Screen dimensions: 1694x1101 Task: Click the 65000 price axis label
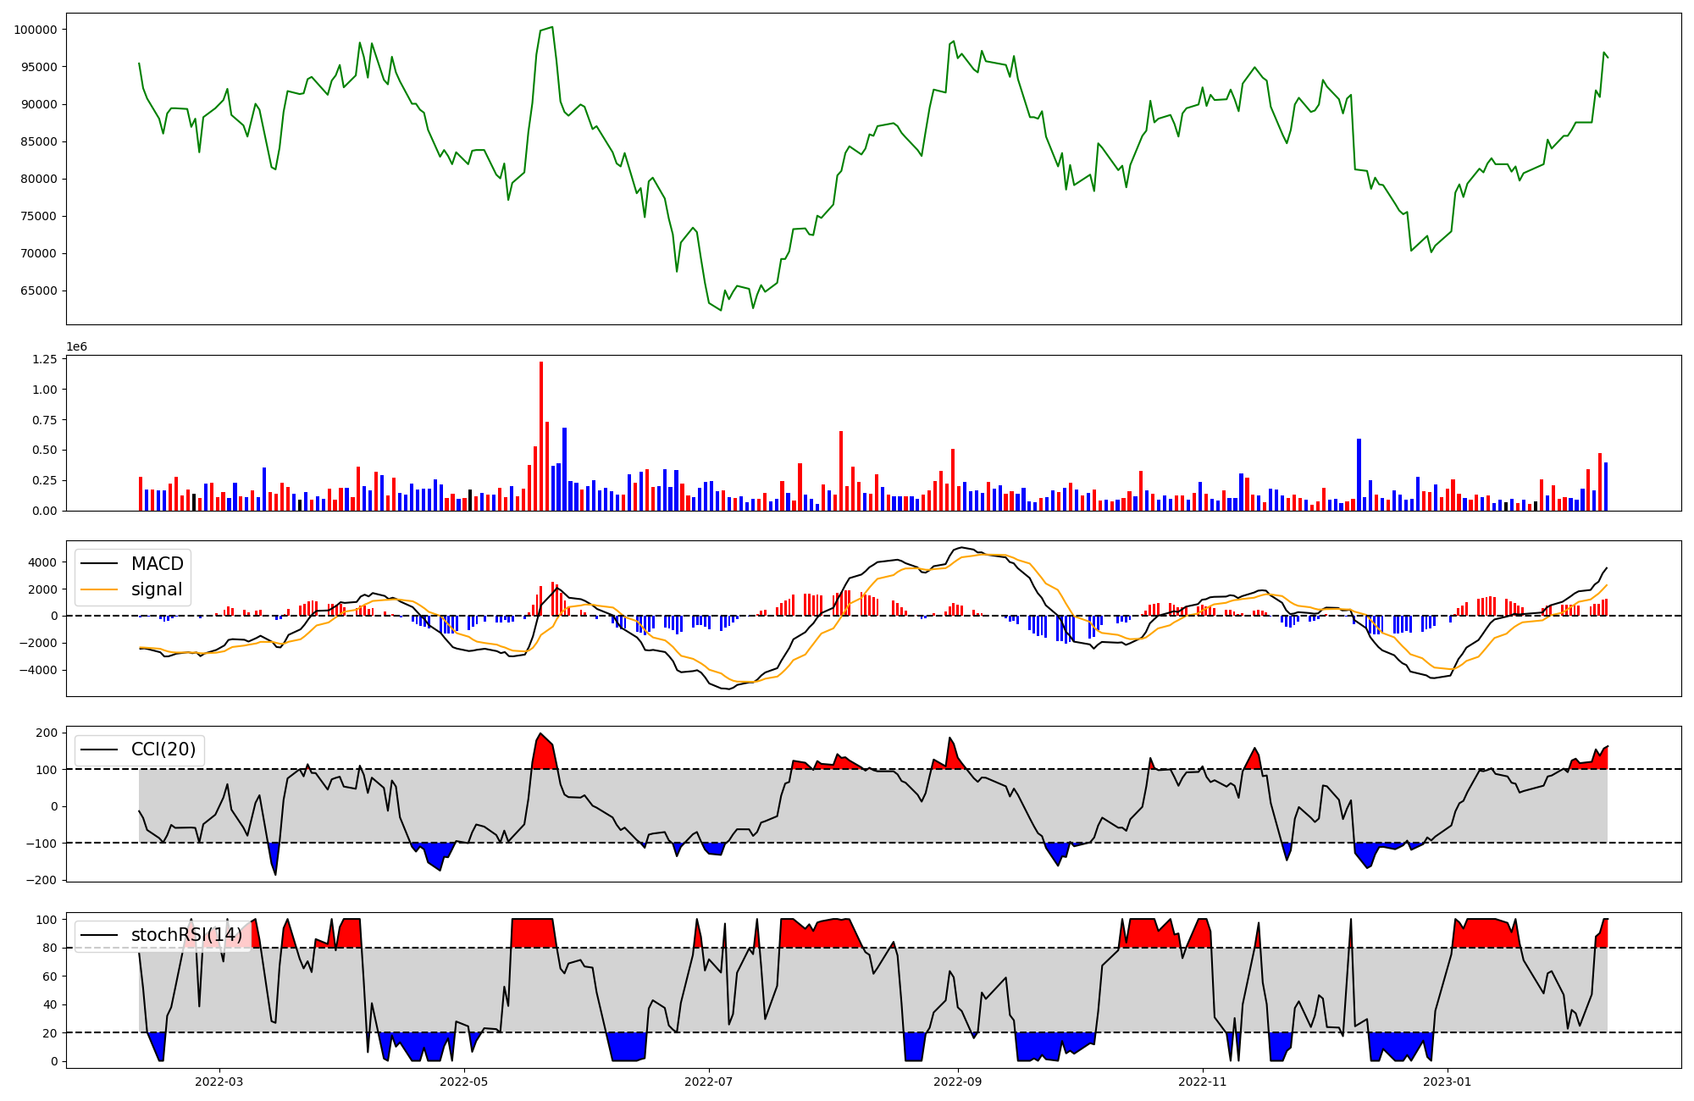38,290
